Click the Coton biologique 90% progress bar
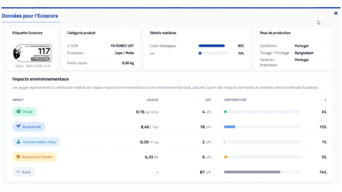The image size is (342, 192). click(x=213, y=46)
